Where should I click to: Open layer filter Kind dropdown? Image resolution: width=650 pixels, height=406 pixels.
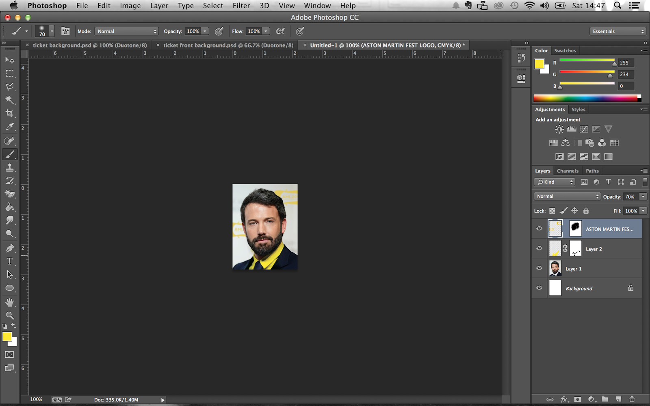click(555, 182)
